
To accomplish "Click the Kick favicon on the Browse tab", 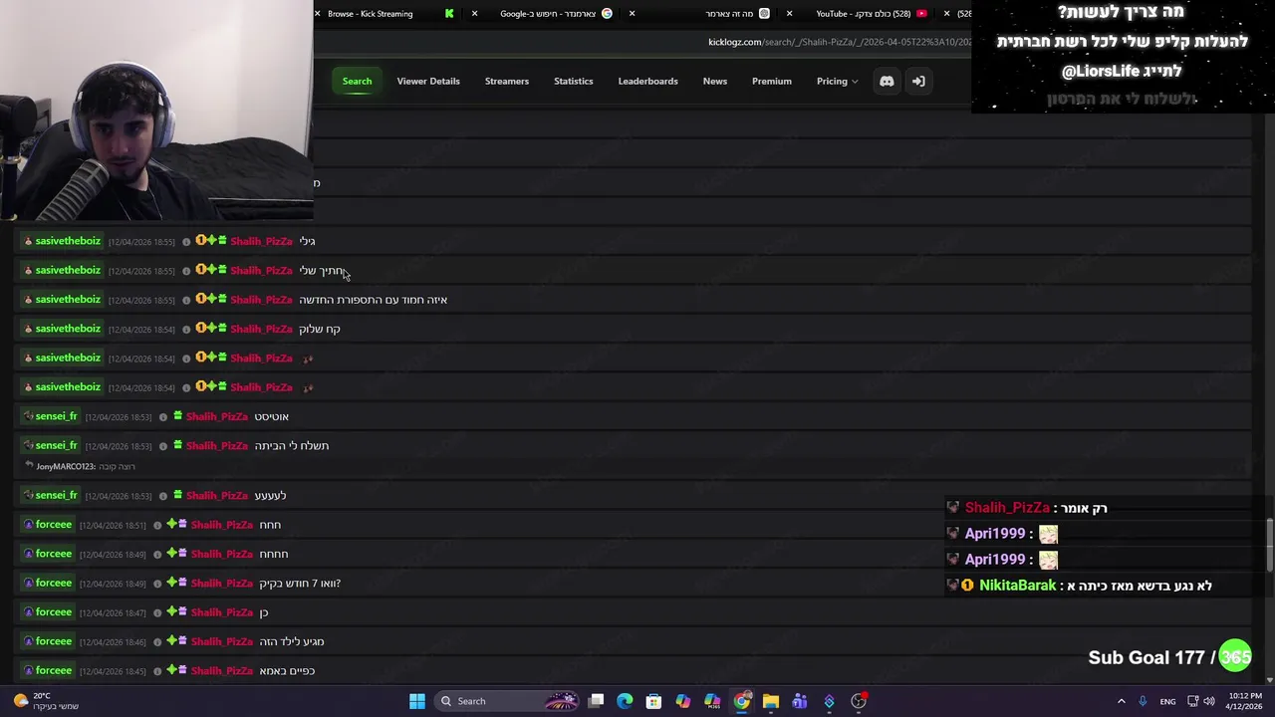I will [449, 13].
